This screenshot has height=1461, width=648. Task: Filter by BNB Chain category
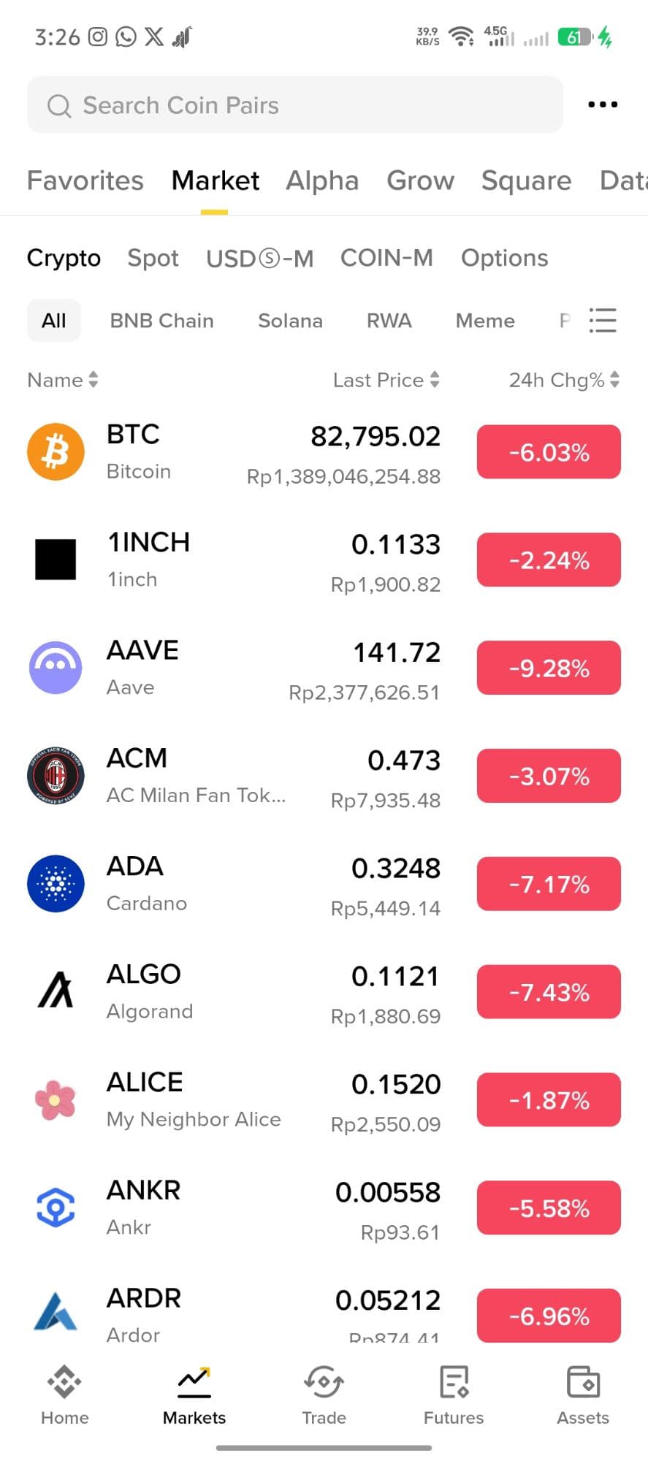pyautogui.click(x=162, y=321)
